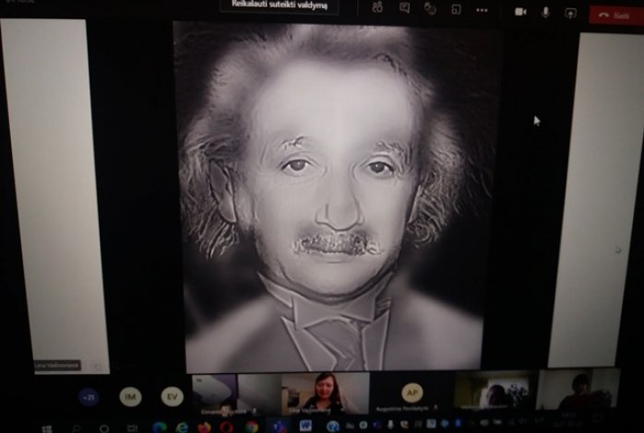Select the AP participant tile
The width and height of the screenshot is (644, 433).
tap(411, 392)
